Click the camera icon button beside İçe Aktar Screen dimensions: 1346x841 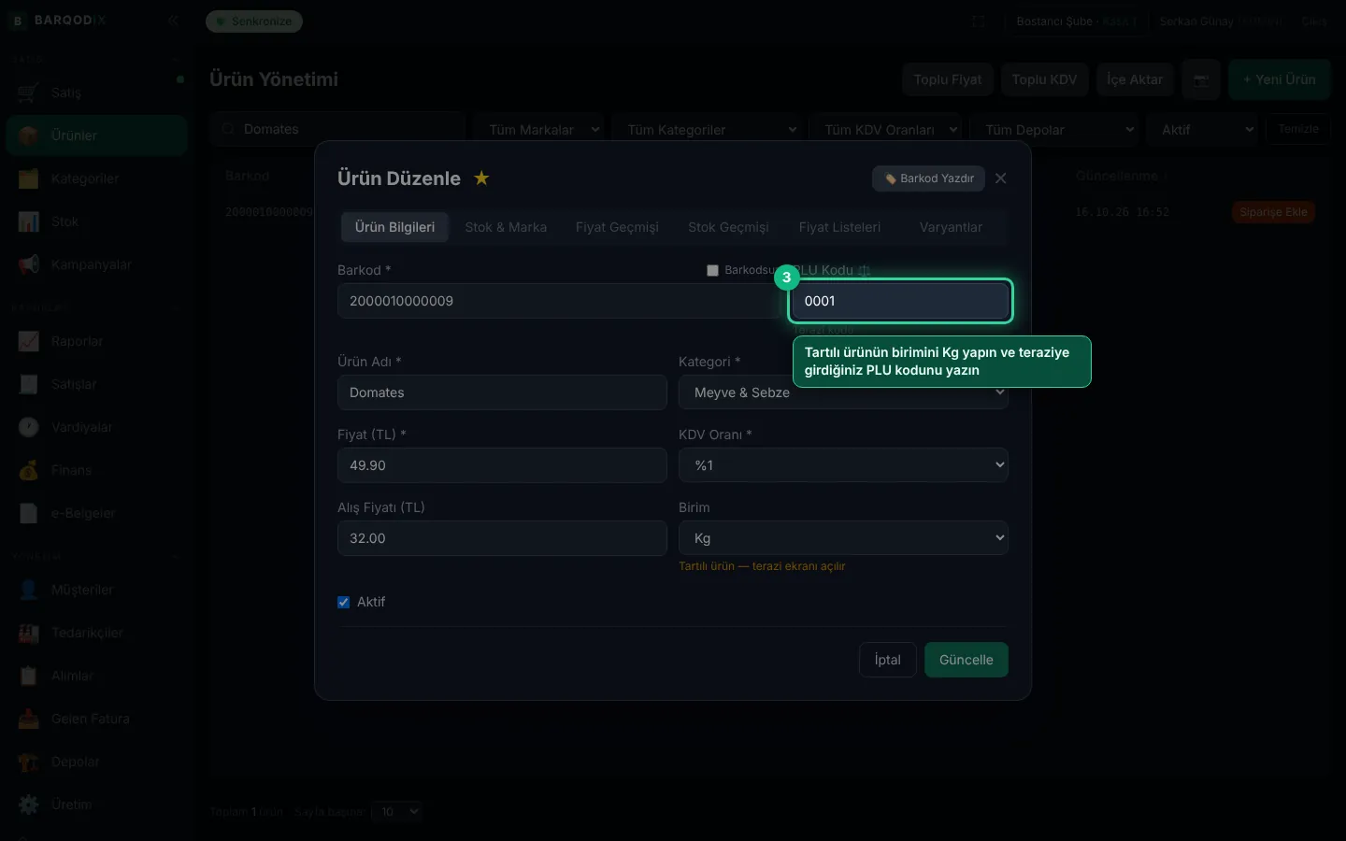point(1201,79)
